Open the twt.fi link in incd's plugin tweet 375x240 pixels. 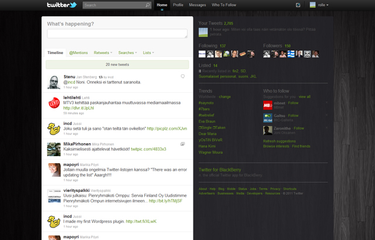pos(141,222)
